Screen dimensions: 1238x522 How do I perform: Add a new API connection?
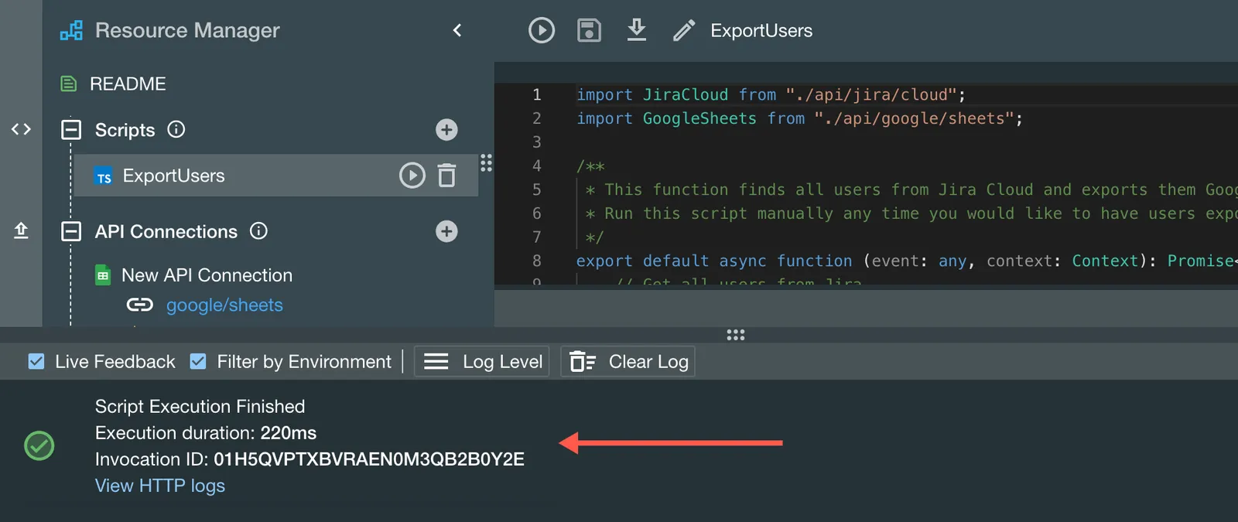point(446,231)
